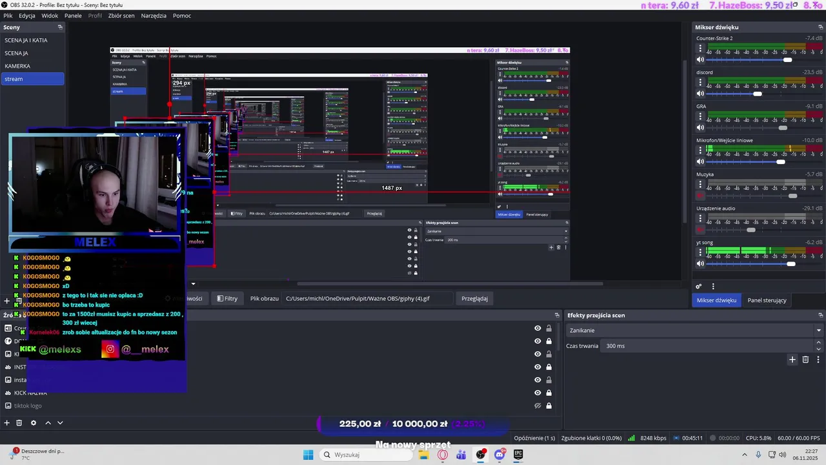Open GRA channel mixer options menu
The height and width of the screenshot is (465, 826).
(x=700, y=117)
